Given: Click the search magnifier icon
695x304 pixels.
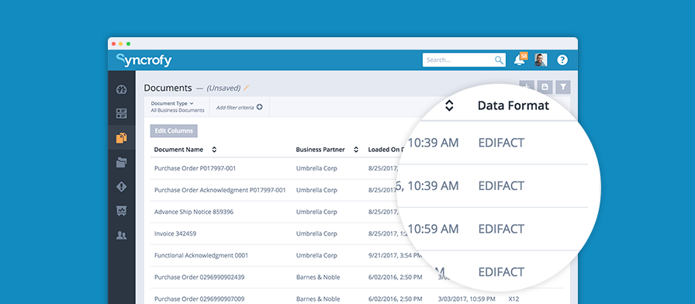Looking at the screenshot, I should 499,60.
